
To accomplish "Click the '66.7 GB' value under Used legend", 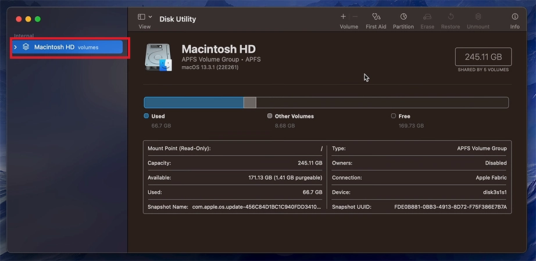I will [161, 126].
